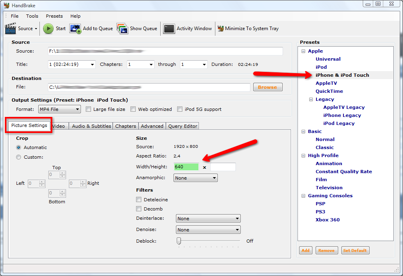Collapse the Apple presets group
Screen dimensions: 403x276
[303, 51]
